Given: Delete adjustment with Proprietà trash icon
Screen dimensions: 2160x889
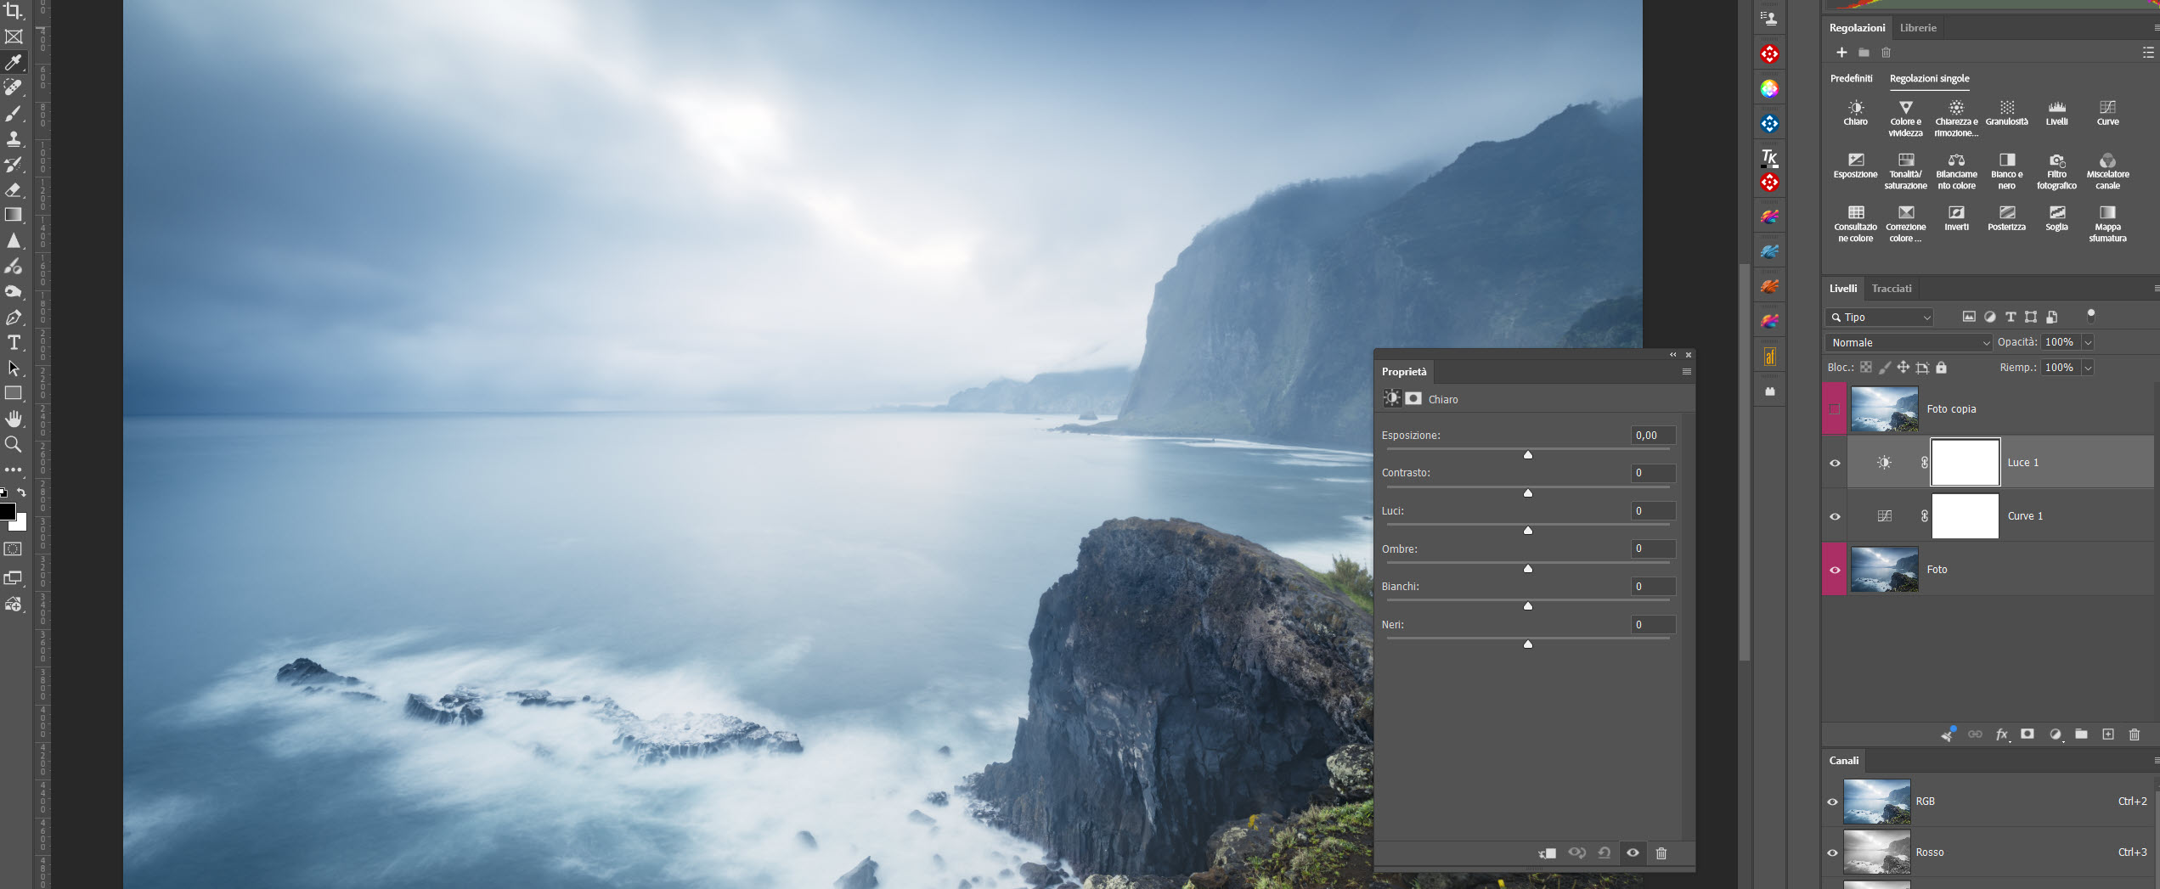Looking at the screenshot, I should click(1661, 853).
